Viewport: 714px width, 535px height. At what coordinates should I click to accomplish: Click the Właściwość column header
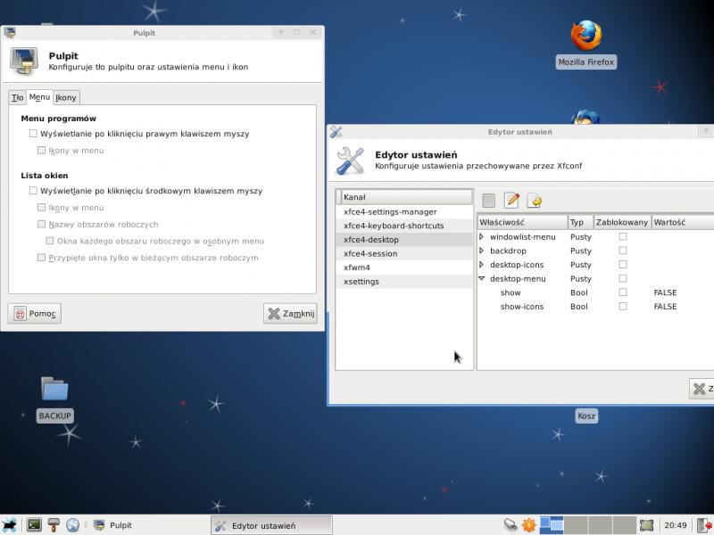pyautogui.click(x=521, y=222)
